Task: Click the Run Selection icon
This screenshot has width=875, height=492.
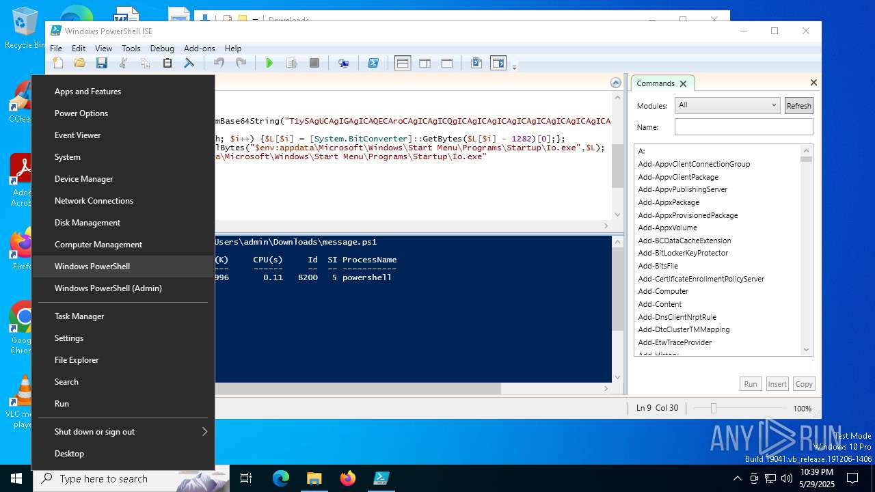Action: [x=292, y=64]
